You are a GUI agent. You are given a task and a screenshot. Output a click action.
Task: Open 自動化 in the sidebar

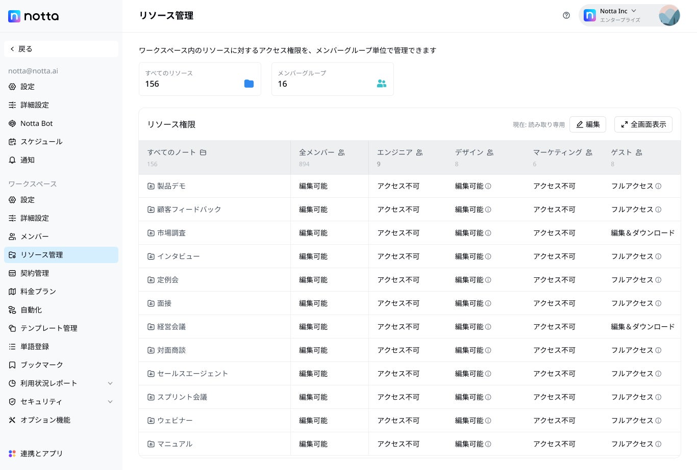pos(61,310)
